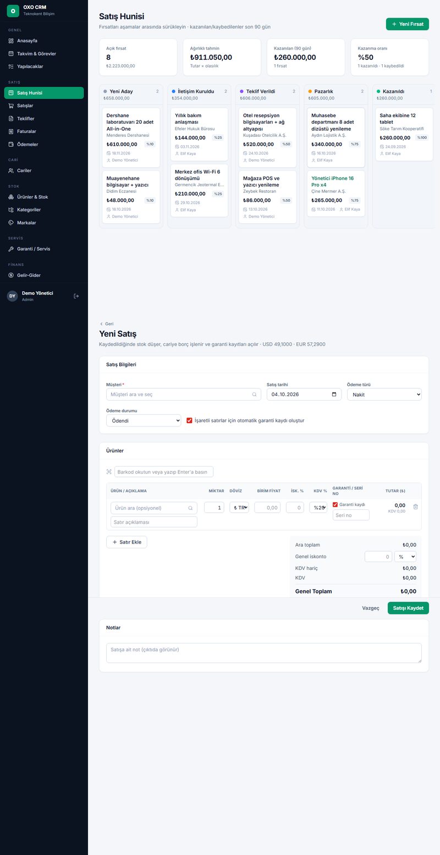
Task: Open Gelir-Gider in the sidebar
Action: tap(44, 275)
